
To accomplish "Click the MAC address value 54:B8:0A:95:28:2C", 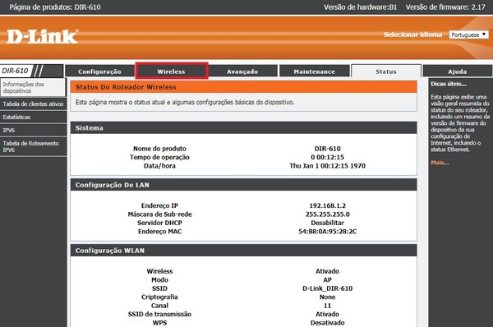I will 327,232.
